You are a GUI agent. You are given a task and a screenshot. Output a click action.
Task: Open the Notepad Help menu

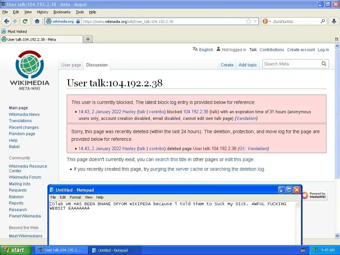point(100,197)
